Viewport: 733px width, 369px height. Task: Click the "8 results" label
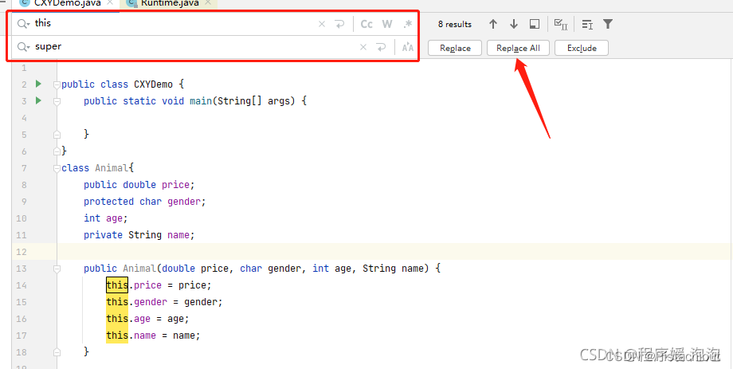[454, 25]
